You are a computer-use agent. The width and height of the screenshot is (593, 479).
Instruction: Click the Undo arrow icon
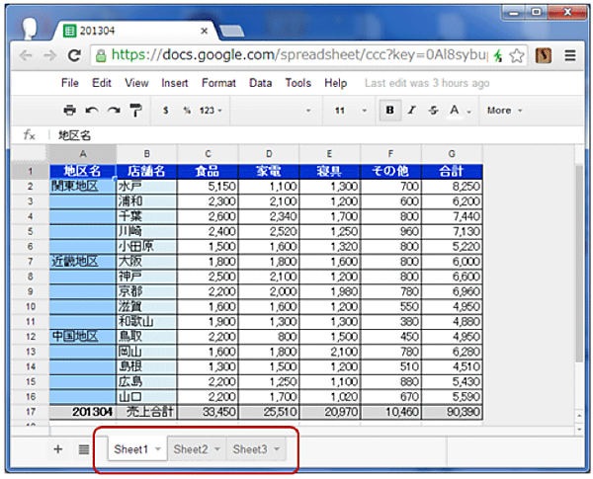tap(91, 111)
